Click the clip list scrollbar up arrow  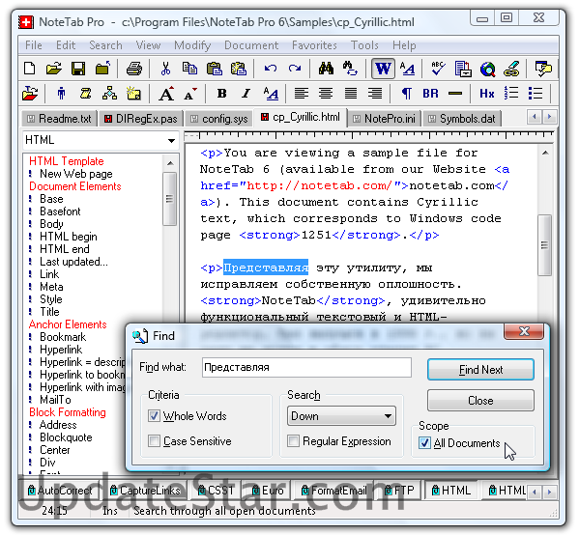pos(170,163)
